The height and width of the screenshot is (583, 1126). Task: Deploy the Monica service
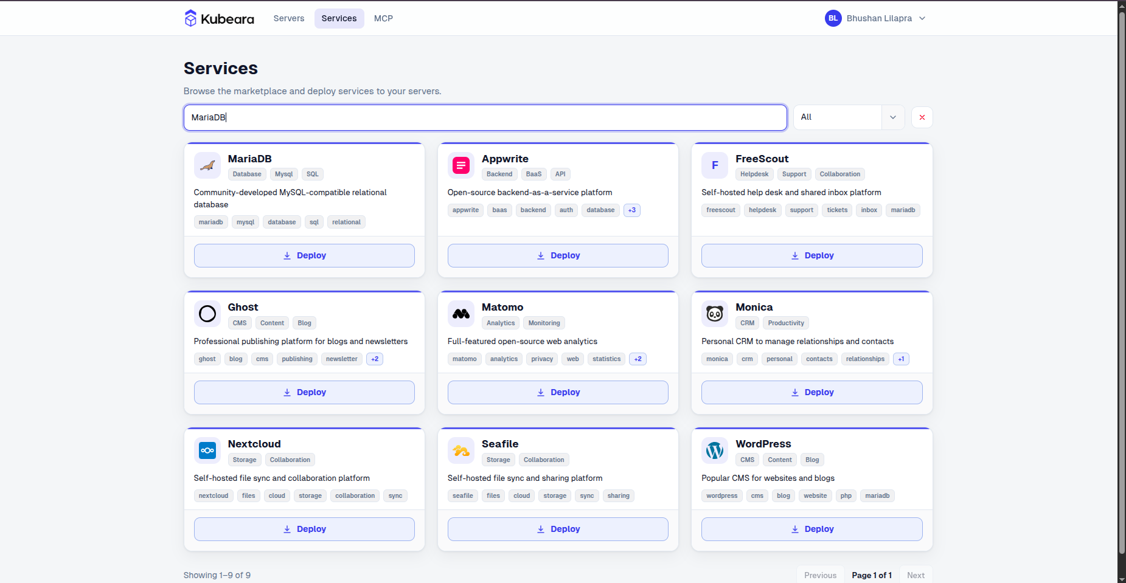click(812, 393)
